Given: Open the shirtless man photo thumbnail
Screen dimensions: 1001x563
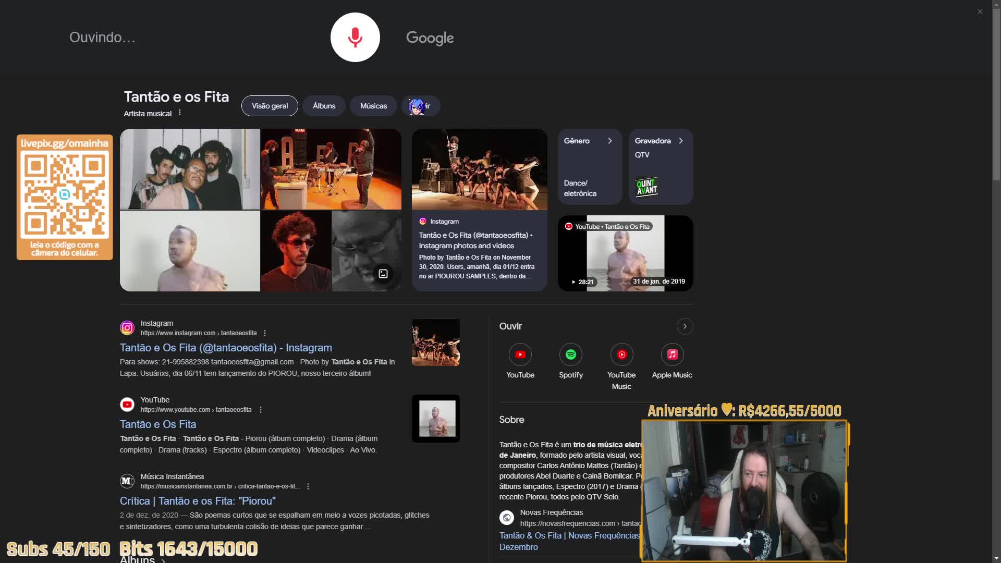Looking at the screenshot, I should [x=190, y=251].
